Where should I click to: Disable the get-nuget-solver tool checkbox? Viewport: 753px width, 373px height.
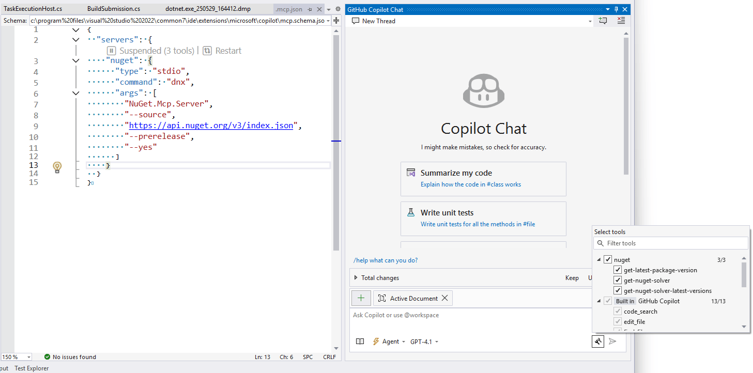tap(618, 281)
